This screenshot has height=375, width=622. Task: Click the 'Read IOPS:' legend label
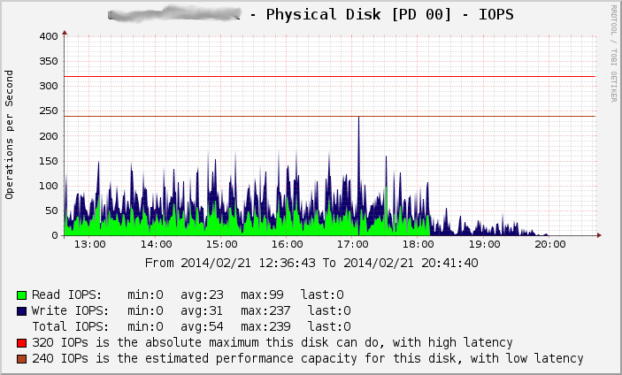(x=66, y=295)
